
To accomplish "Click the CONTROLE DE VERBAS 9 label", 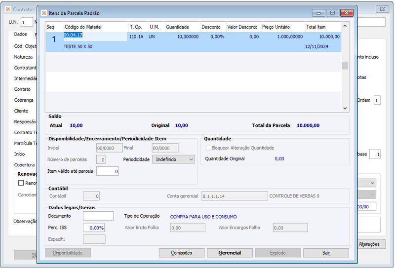I will tap(294, 196).
